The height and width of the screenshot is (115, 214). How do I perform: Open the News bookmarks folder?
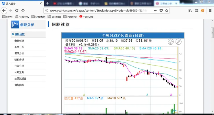pyautogui.click(x=8, y=17)
